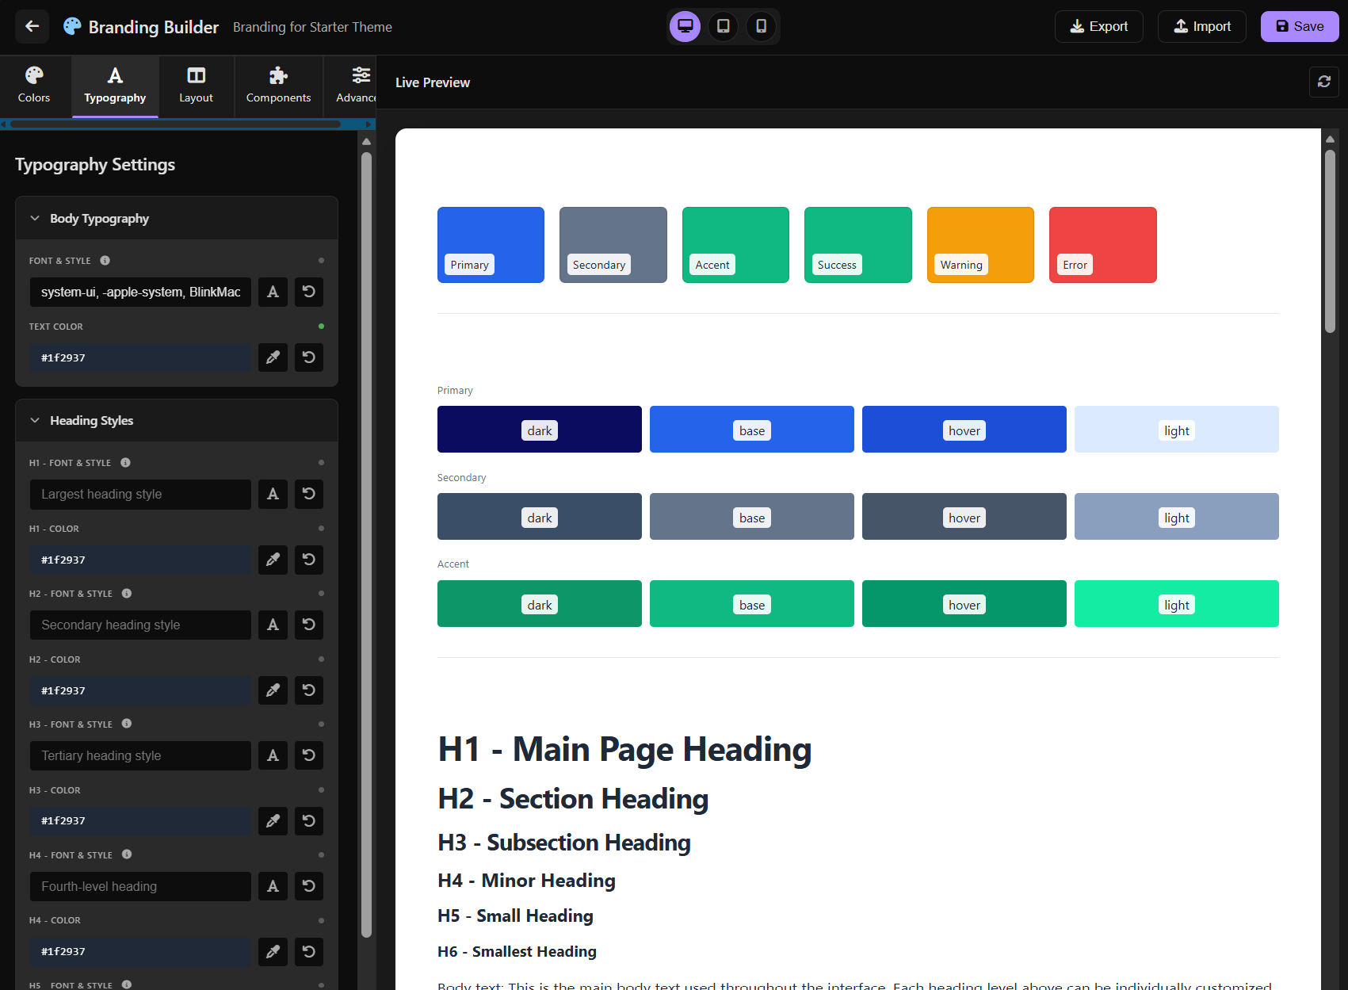Click the Secondary hover shade swatch
Image resolution: width=1348 pixels, height=990 pixels.
point(964,516)
